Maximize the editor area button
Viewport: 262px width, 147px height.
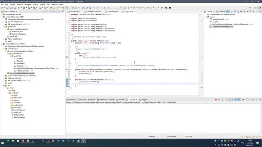[201, 11]
